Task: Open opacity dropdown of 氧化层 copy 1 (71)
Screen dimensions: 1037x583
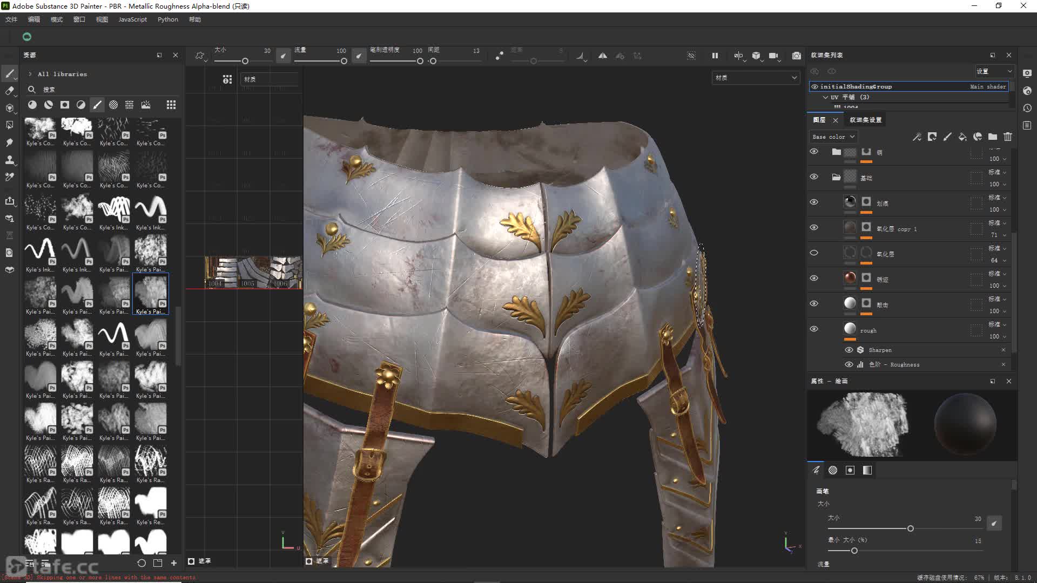Action: coord(998,235)
